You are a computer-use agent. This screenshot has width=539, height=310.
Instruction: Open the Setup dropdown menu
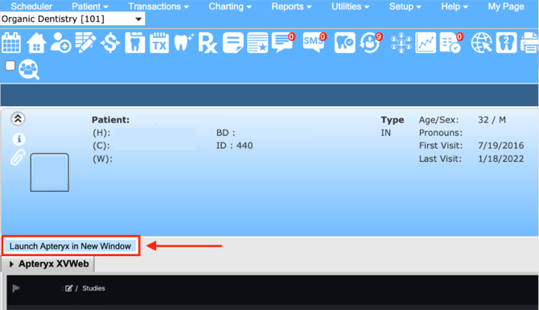tap(405, 6)
